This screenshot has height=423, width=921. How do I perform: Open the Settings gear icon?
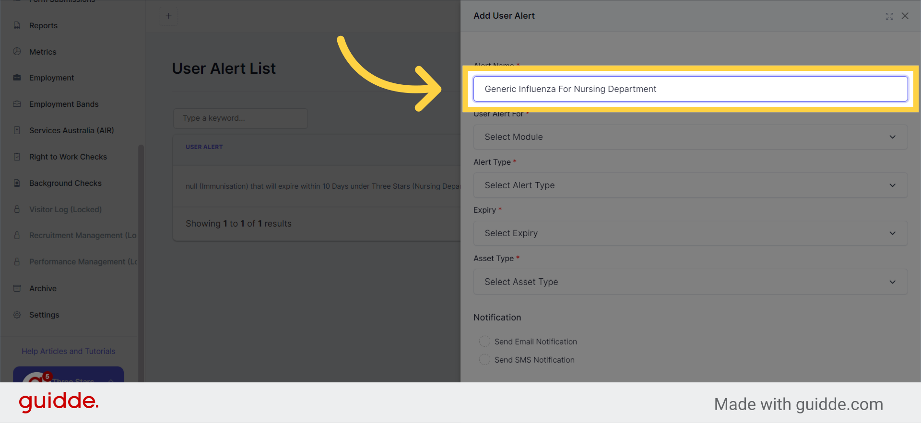[x=17, y=315]
